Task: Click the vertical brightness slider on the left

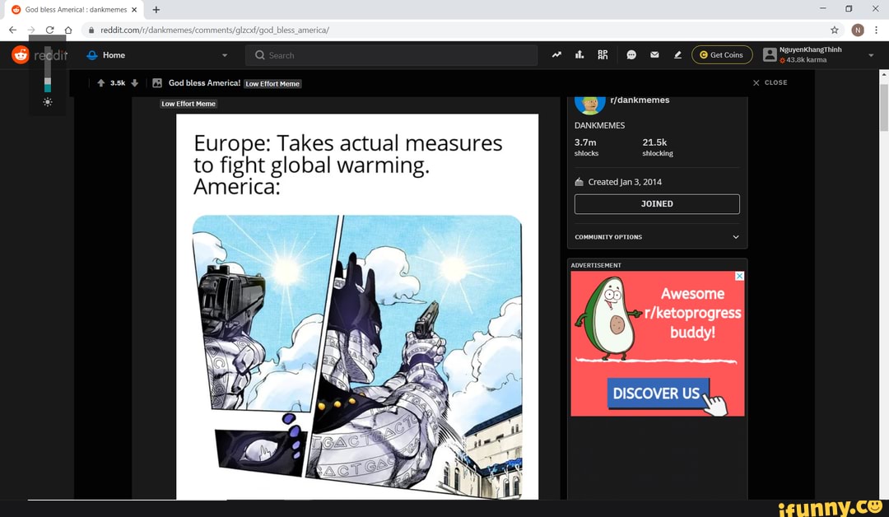Action: point(48,69)
